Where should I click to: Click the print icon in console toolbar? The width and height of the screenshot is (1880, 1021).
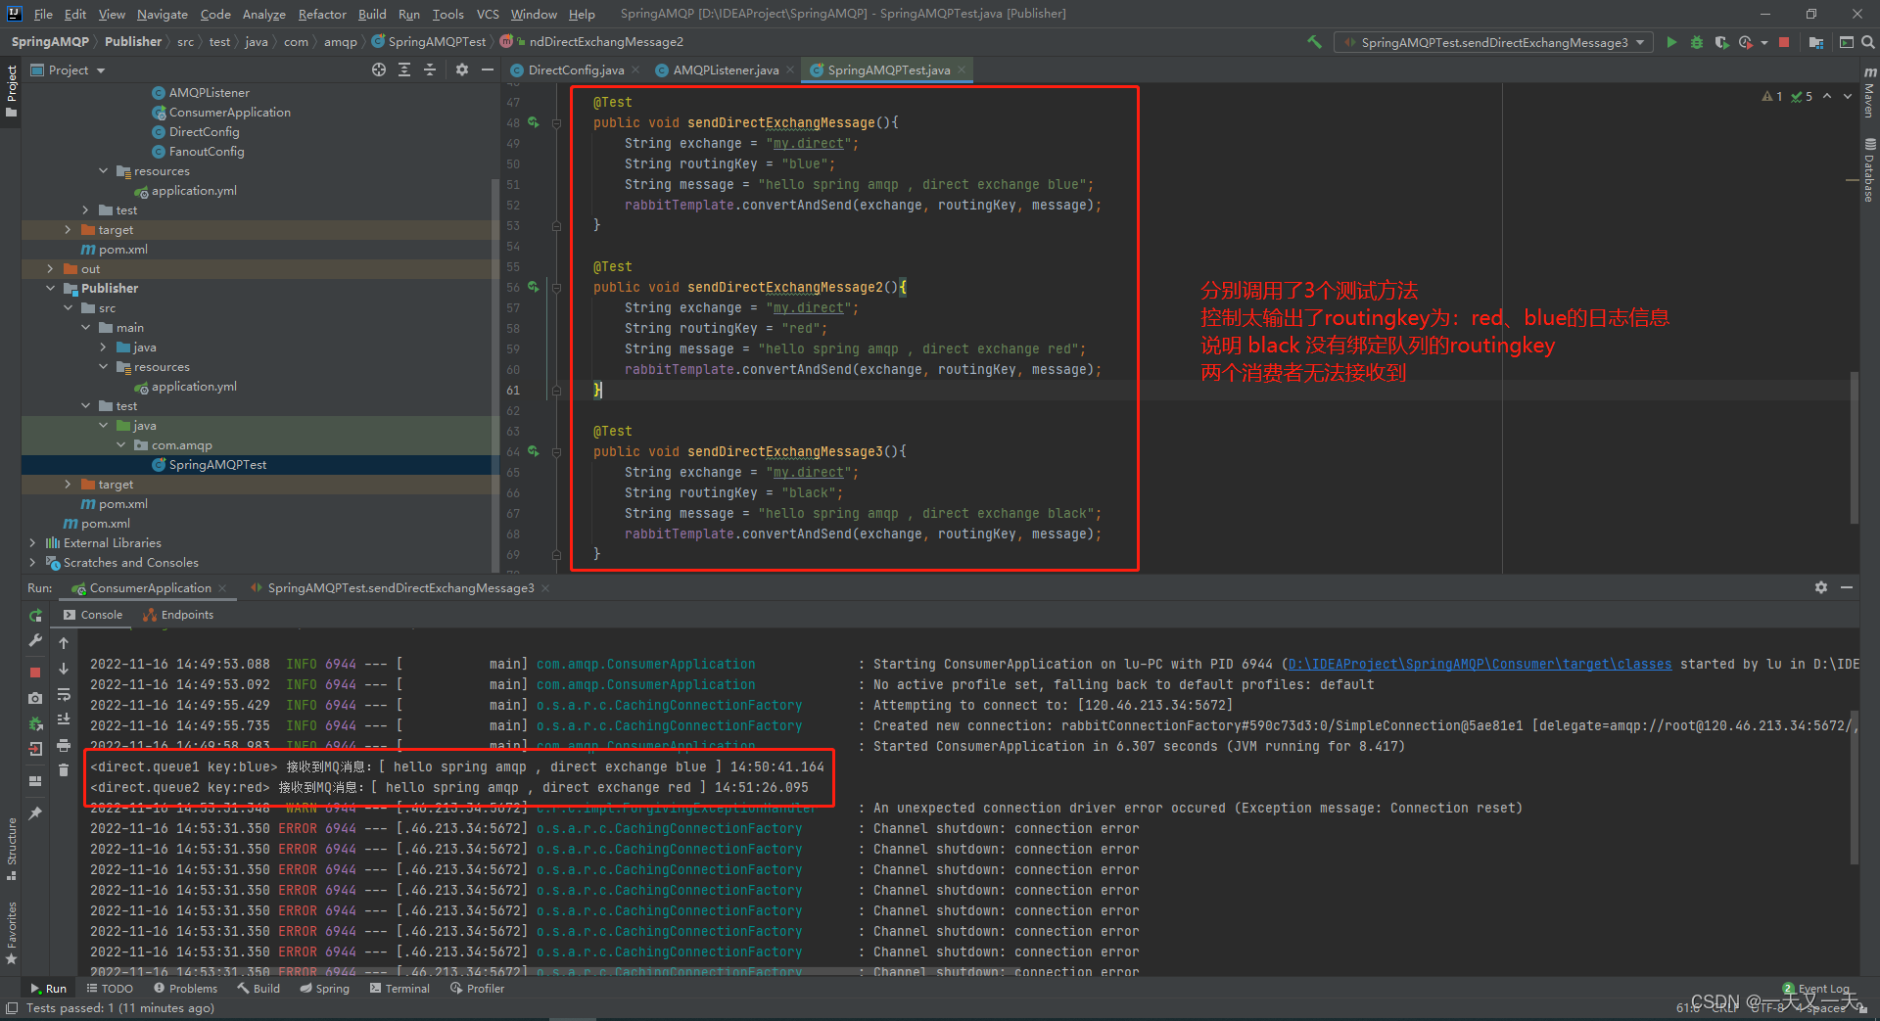point(64,746)
